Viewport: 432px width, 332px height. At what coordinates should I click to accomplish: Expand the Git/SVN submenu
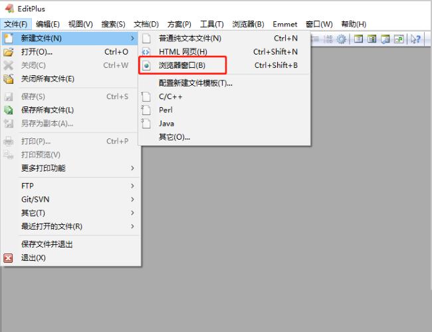coord(132,200)
